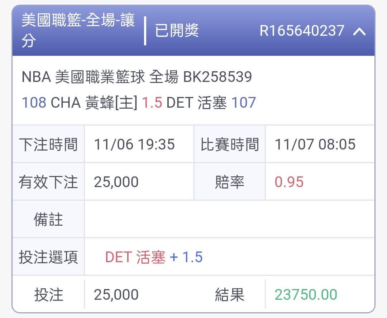Viewport: 387px width, 318px height.
Task: Click the DET score 107
Action: (x=244, y=102)
